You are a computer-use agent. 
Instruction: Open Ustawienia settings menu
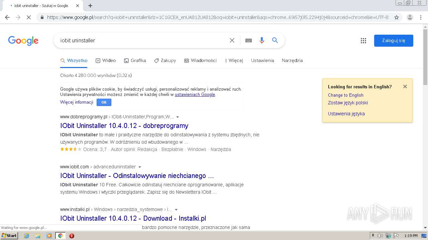[x=262, y=61]
